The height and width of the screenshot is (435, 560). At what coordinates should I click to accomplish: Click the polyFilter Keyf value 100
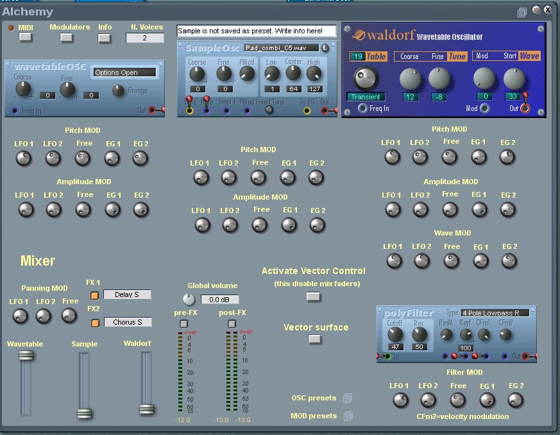click(465, 348)
